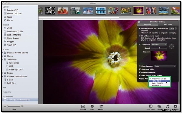Click the Zoom slider at bottom left
182x113 pixels.
tap(14, 106)
